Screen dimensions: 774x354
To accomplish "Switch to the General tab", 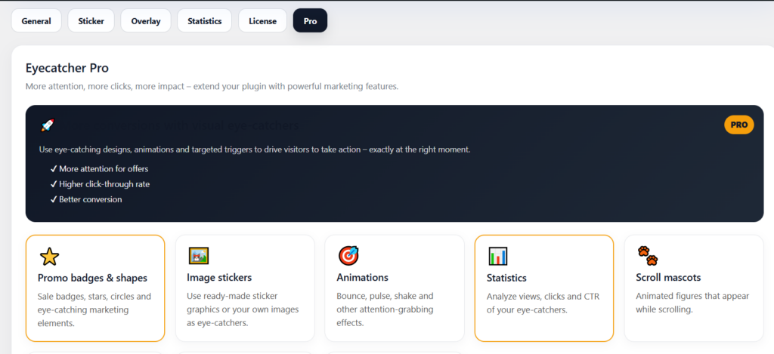I will click(36, 21).
